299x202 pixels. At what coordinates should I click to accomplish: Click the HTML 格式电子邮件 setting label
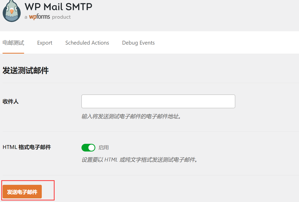coord(27,147)
